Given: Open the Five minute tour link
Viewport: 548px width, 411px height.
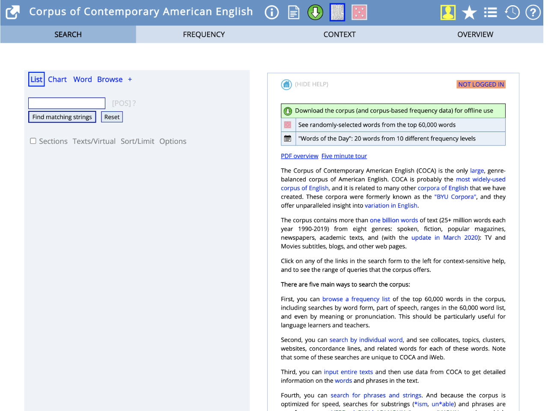Looking at the screenshot, I should click(x=344, y=156).
